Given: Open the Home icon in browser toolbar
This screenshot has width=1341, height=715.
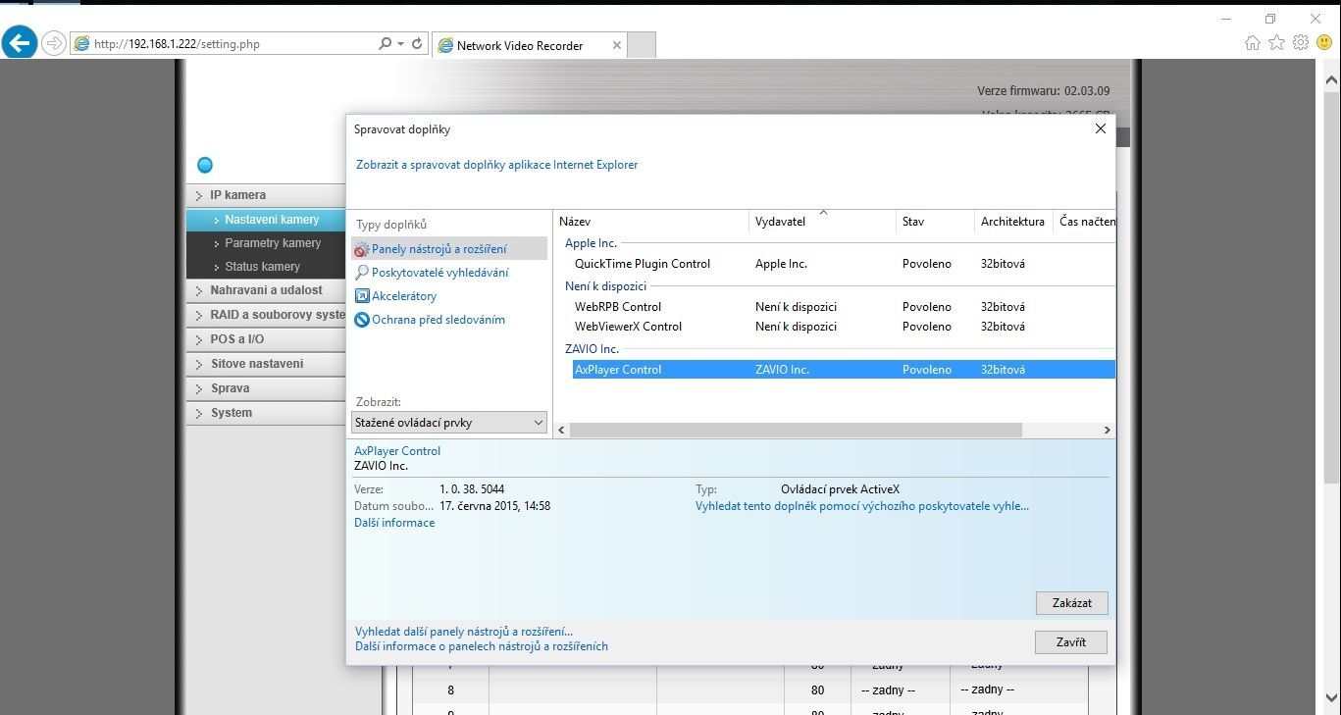Looking at the screenshot, I should tap(1252, 43).
